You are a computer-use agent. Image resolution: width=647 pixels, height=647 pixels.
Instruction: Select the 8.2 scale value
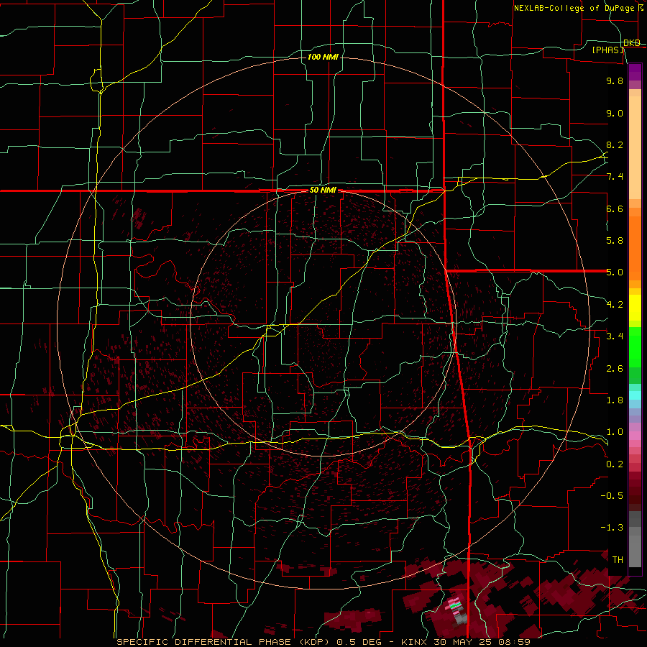pos(615,144)
